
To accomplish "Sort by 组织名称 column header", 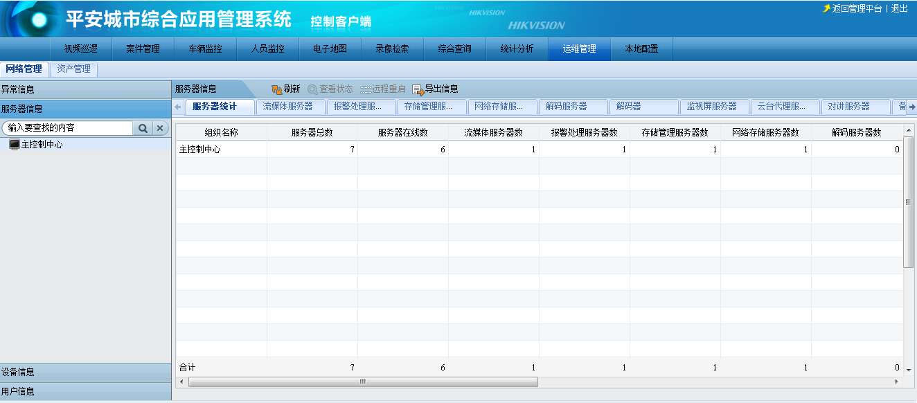I will pyautogui.click(x=222, y=132).
